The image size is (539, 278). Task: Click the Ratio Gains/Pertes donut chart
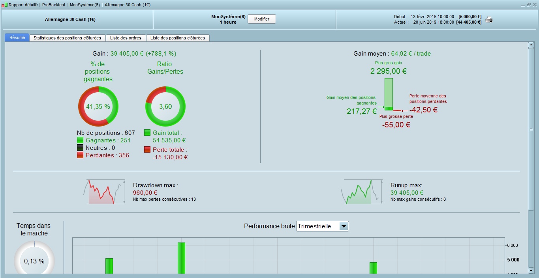165,106
